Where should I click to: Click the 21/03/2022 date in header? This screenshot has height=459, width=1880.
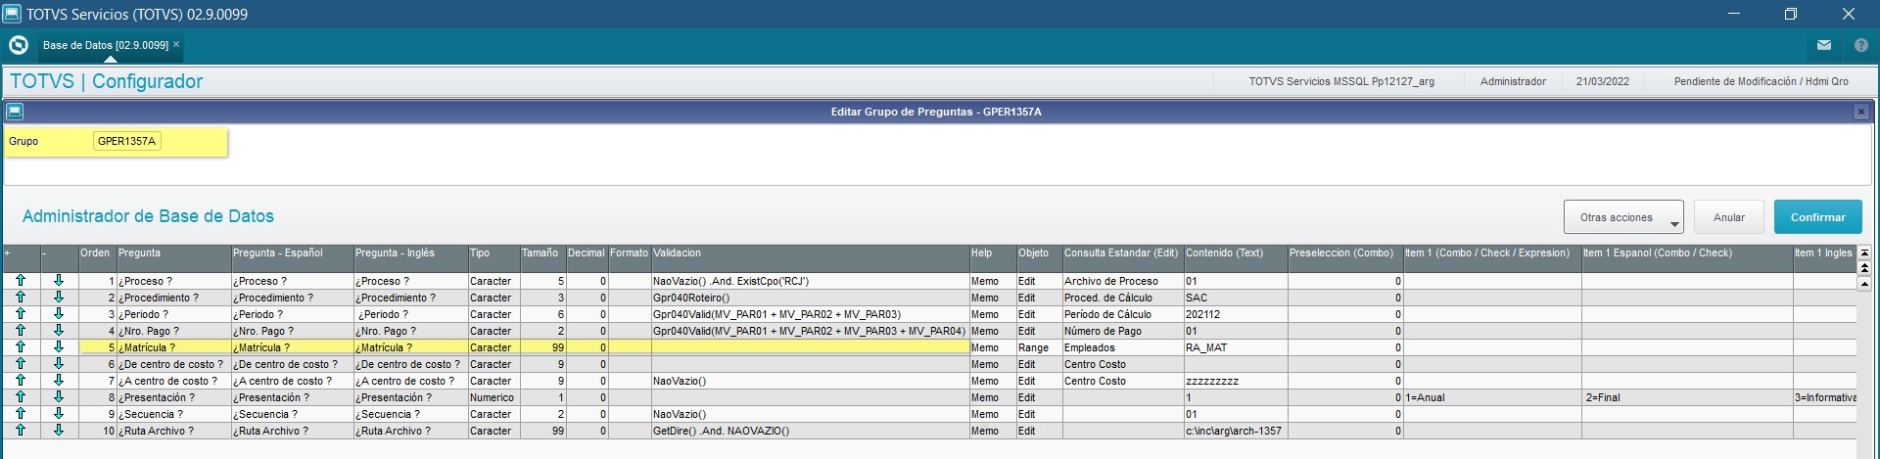[x=1603, y=81]
